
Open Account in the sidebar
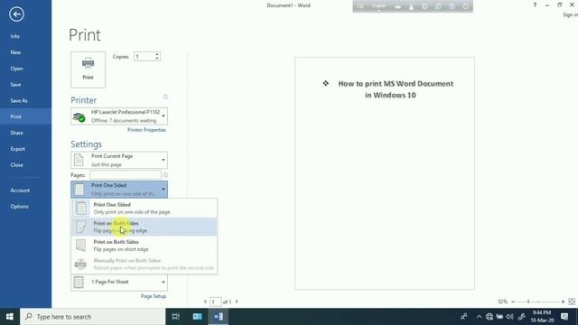click(26, 190)
